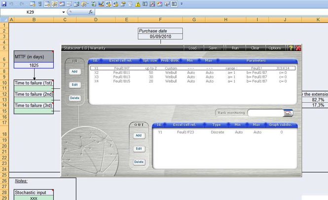
Task: Select input row X1 Feuil1!H7
Action: [193, 68]
